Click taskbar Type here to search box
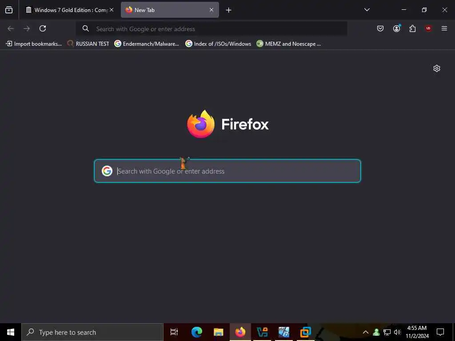The height and width of the screenshot is (341, 455). tap(92, 332)
